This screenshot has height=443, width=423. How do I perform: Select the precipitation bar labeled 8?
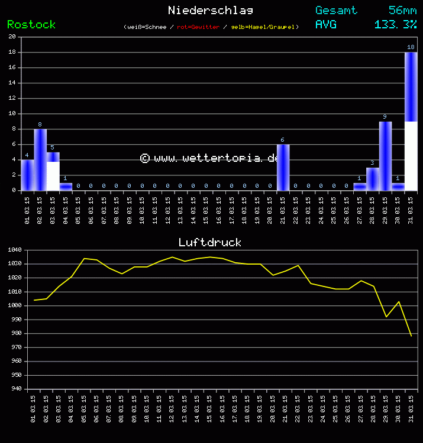[40, 159]
